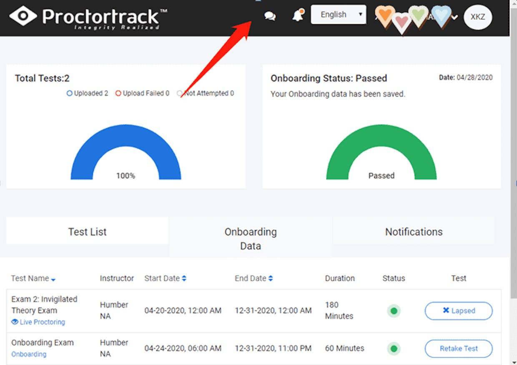Click the Humber NA instructor in Onboarding Exam row
517x365 pixels.
(114, 348)
